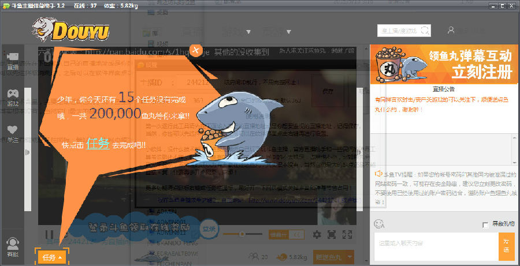520x266 pixels.
Task: Open the 直播 live section in sidebar
Action: 13,61
